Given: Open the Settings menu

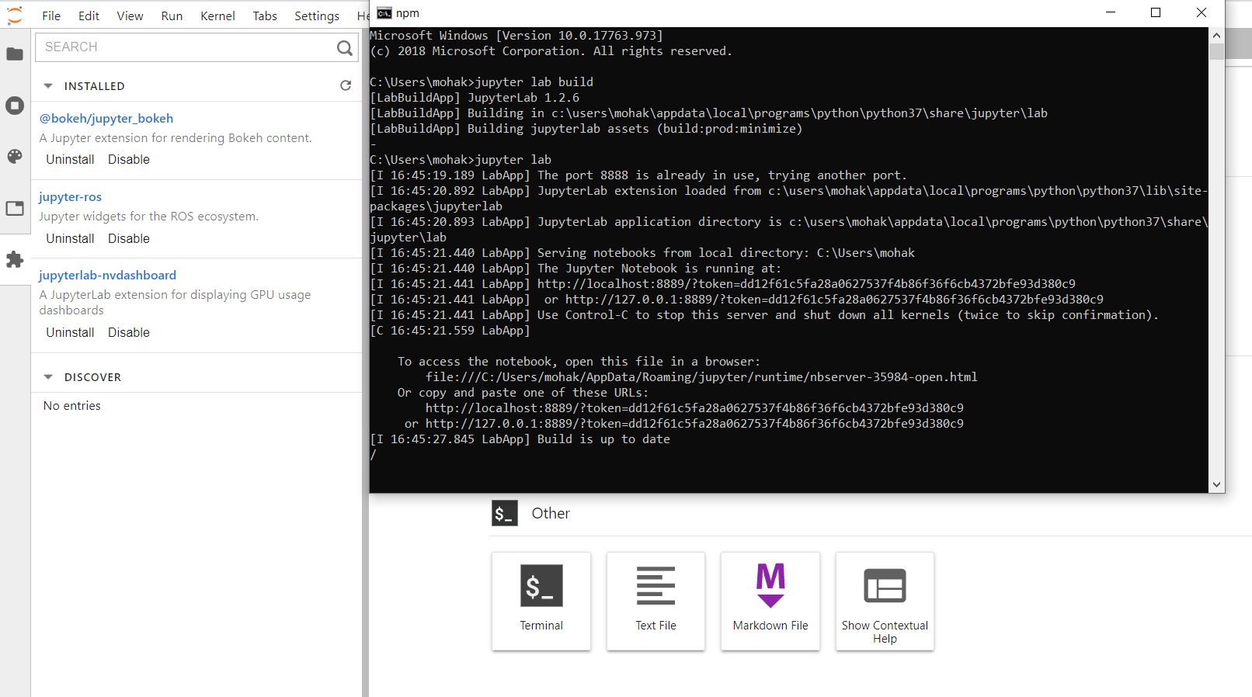Looking at the screenshot, I should pyautogui.click(x=317, y=16).
